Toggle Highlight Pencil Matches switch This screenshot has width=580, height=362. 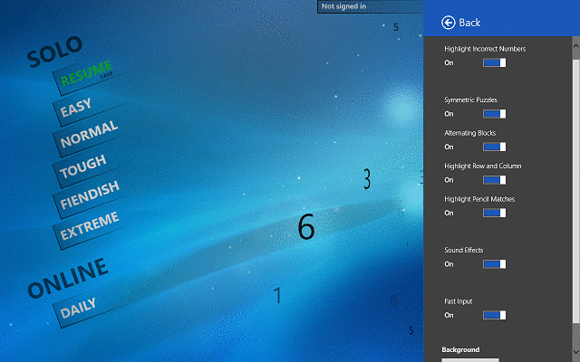click(494, 213)
